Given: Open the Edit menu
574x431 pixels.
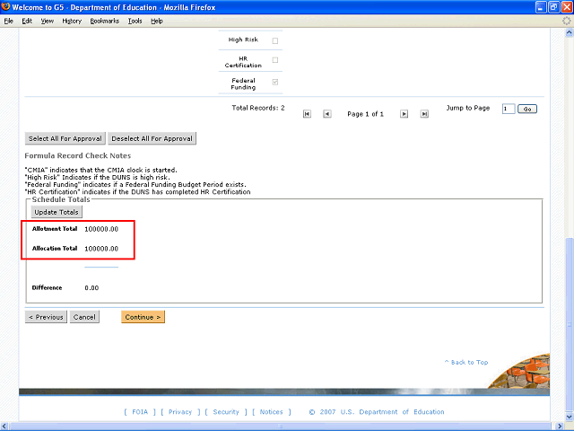Looking at the screenshot, I should click(27, 21).
